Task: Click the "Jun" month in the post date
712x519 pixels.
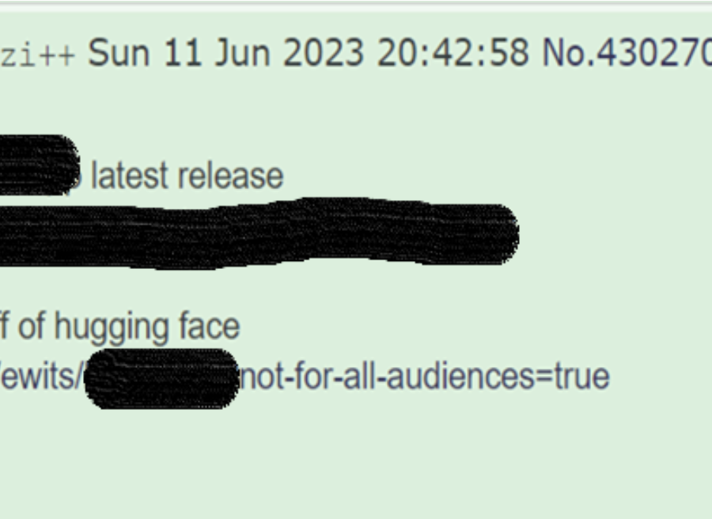Action: click(243, 53)
